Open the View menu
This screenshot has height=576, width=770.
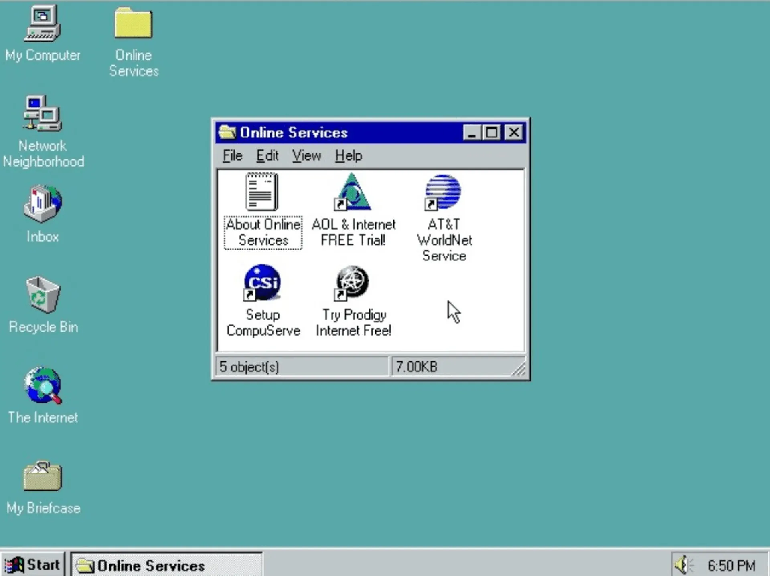[x=306, y=156]
